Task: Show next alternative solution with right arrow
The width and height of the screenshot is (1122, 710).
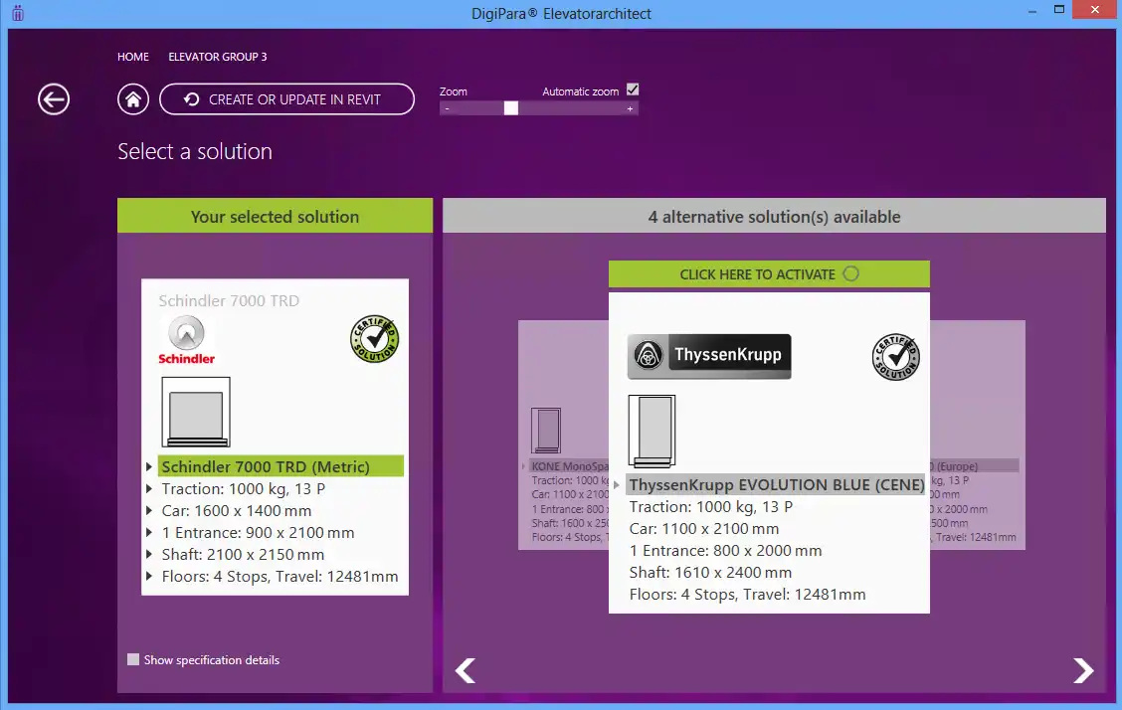Action: click(x=1082, y=671)
